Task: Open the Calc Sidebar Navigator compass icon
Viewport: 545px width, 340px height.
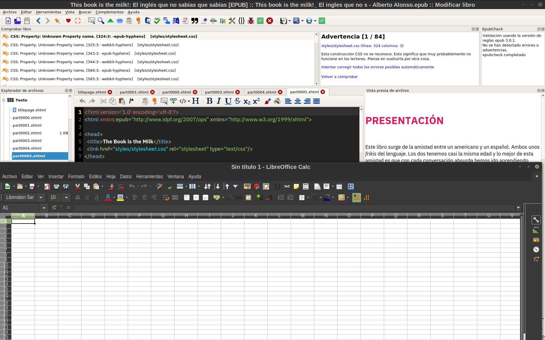Action: point(536,250)
